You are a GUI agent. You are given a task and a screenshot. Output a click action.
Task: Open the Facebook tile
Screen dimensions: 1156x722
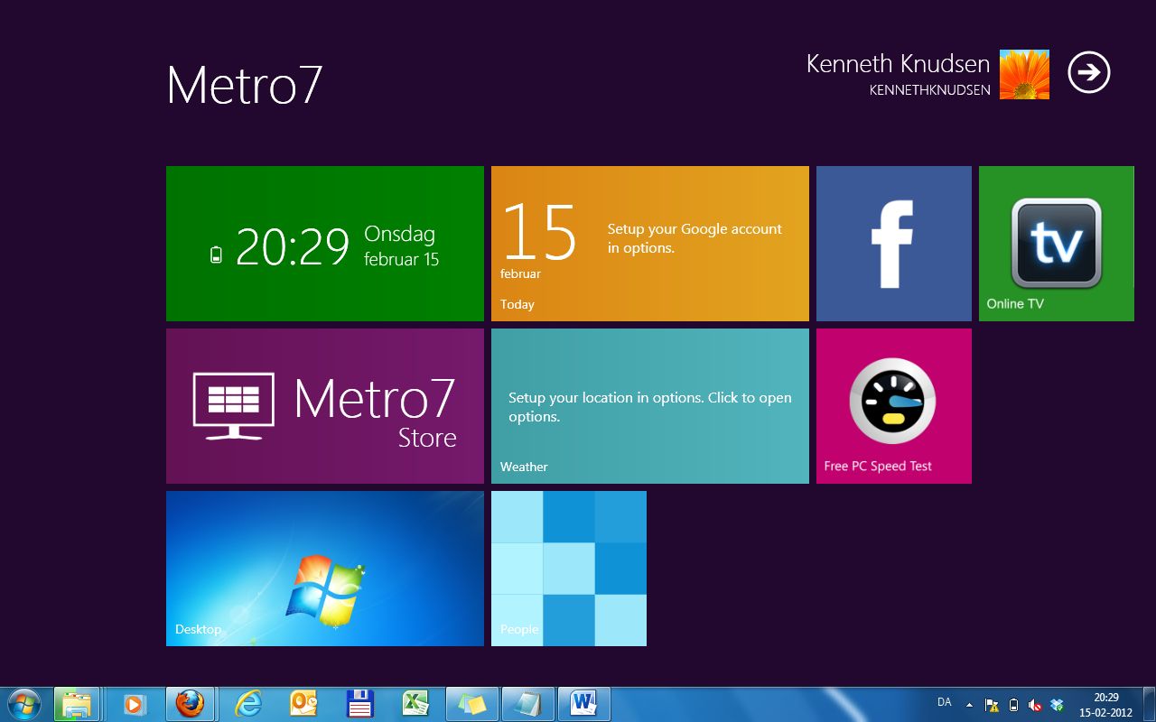click(x=893, y=243)
